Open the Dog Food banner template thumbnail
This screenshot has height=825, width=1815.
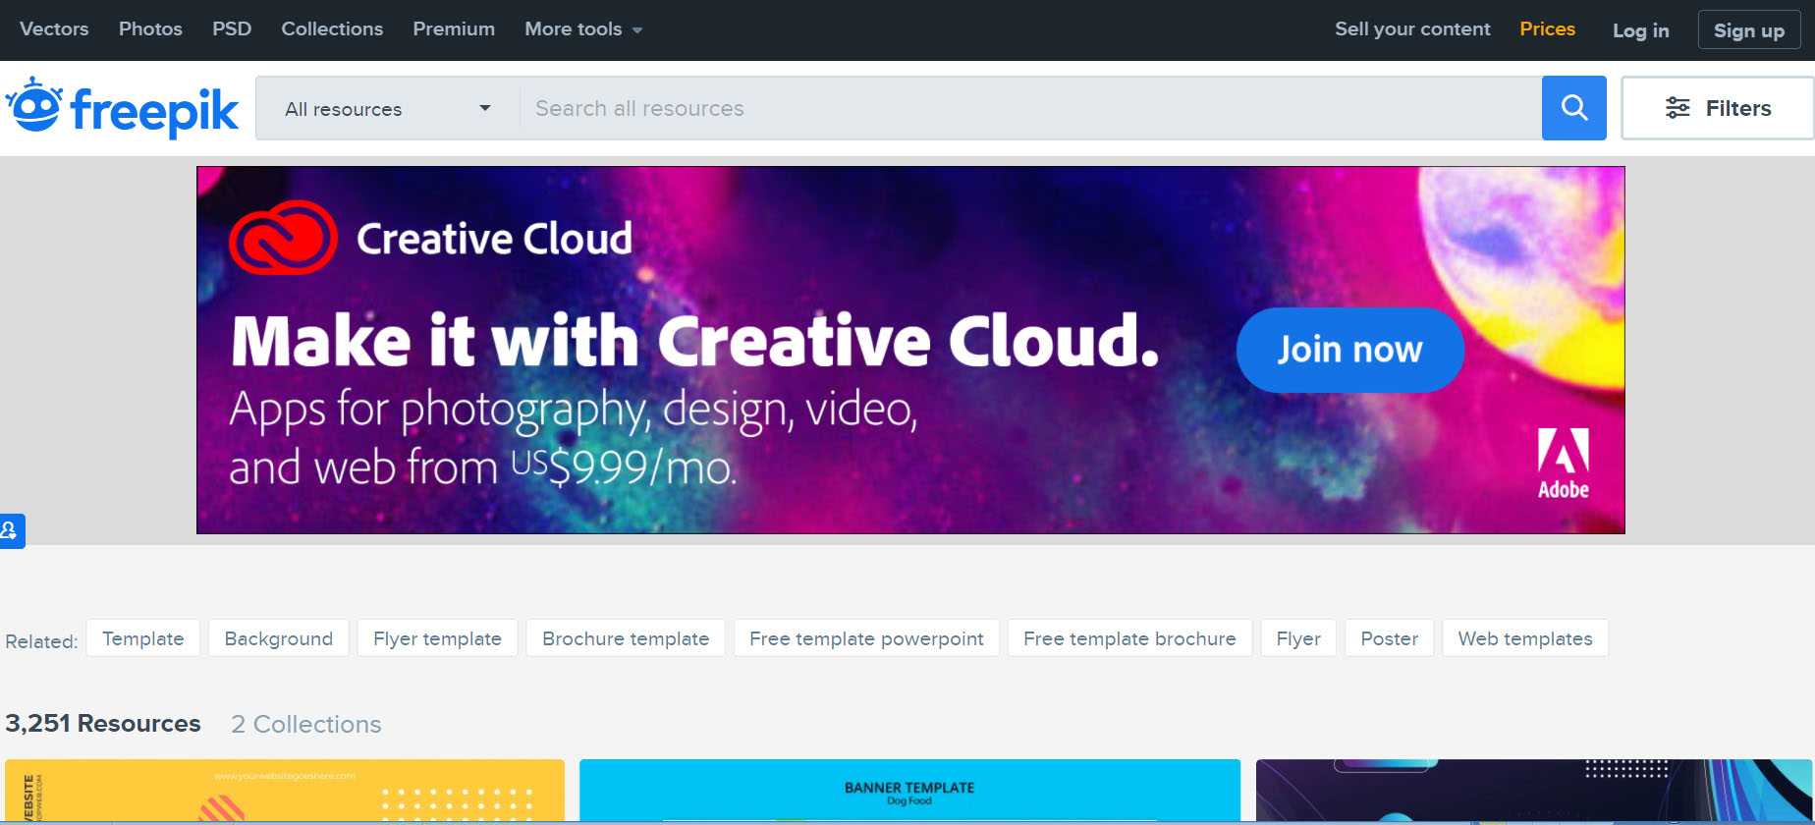tap(909, 791)
